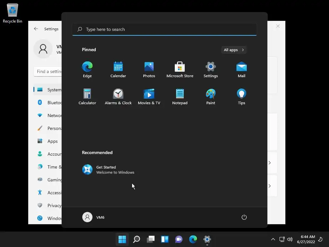Focus the Type here to search box
The height and width of the screenshot is (247, 329).
point(164,29)
